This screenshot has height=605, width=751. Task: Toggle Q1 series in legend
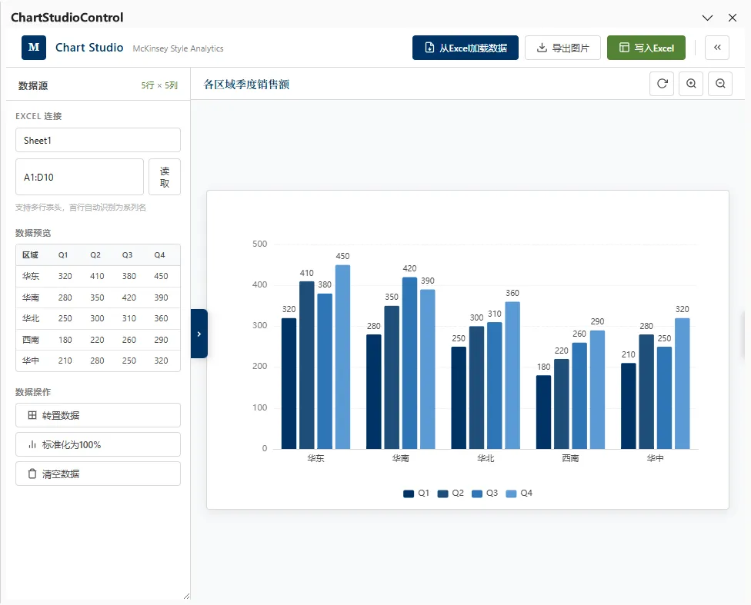[x=416, y=493]
